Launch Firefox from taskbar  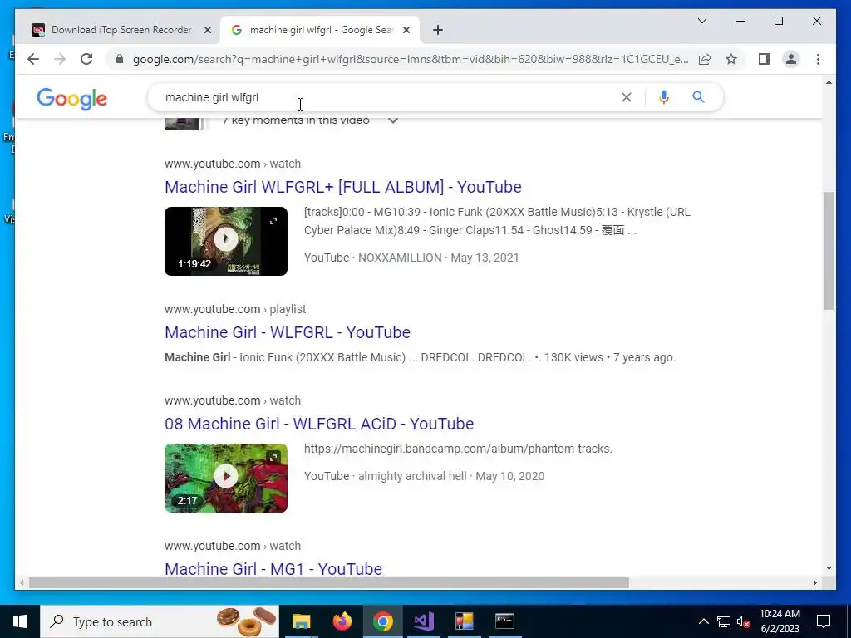click(342, 621)
